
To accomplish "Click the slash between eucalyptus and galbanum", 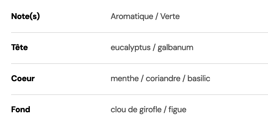I will pyautogui.click(x=154, y=47).
